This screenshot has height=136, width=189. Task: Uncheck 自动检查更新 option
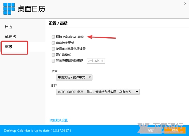(x=53, y=43)
